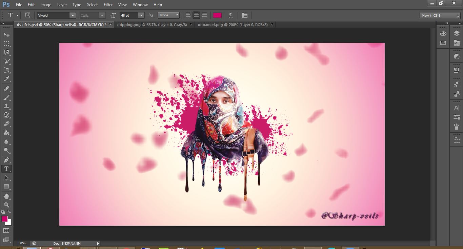Open the New in CS 6 workspace dropdown
Screen dimensions: 463x249
[x=440, y=15]
